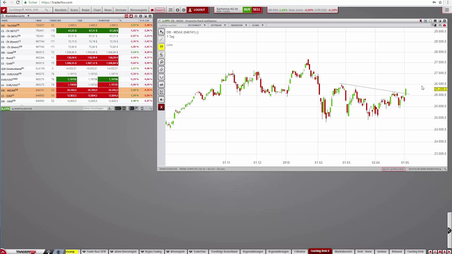Expand the KONFIGURATION arrow under watchlist

point(13,109)
